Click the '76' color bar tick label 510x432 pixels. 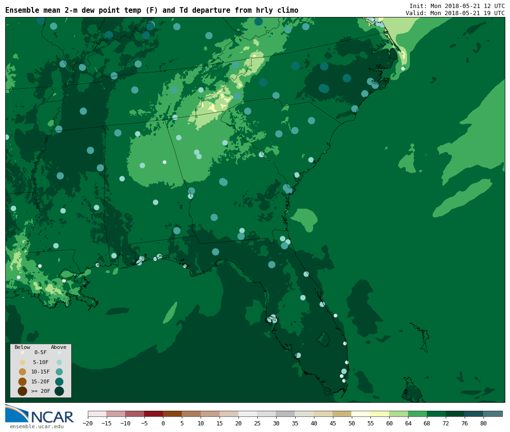click(465, 423)
